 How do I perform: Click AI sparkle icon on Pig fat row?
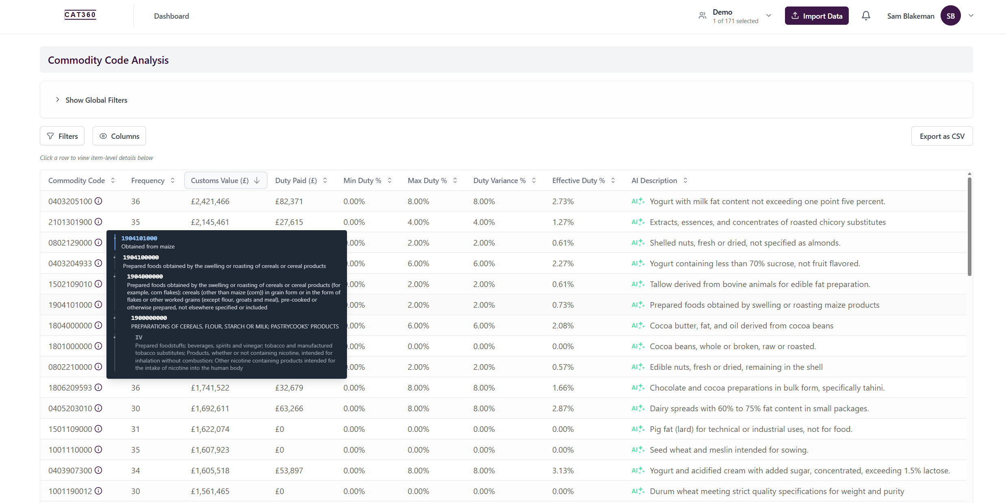coord(638,429)
